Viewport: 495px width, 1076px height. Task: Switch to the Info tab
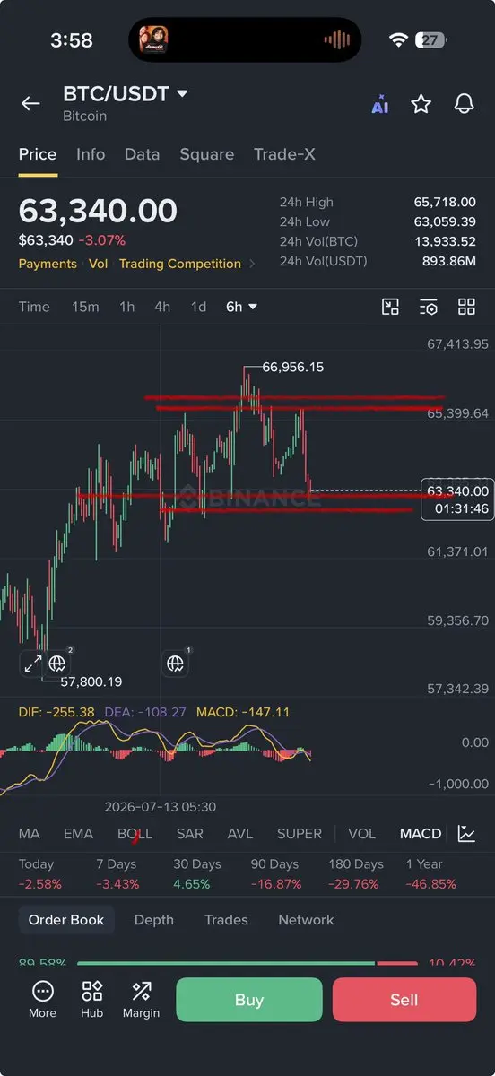91,154
